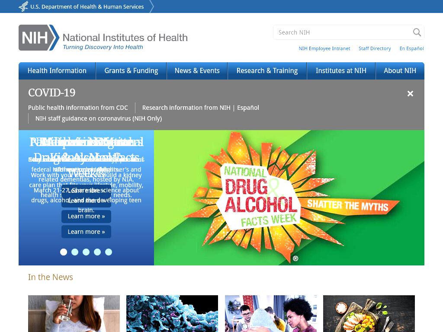Screen dimensions: 443x332
Task: Select the fourth carousel slide dot
Action: click(x=97, y=252)
